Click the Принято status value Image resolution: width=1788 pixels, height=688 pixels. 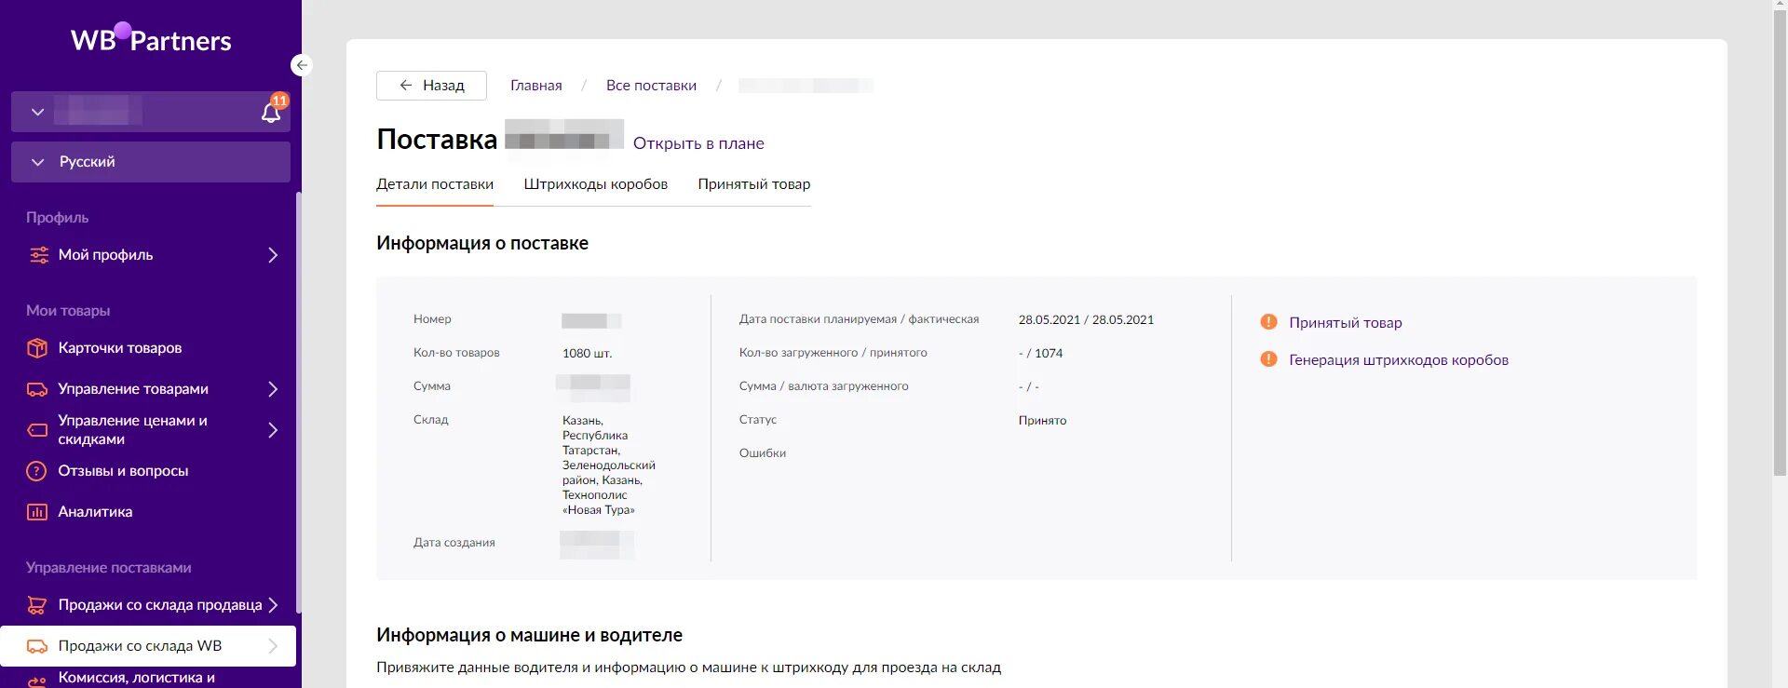[x=1042, y=421]
